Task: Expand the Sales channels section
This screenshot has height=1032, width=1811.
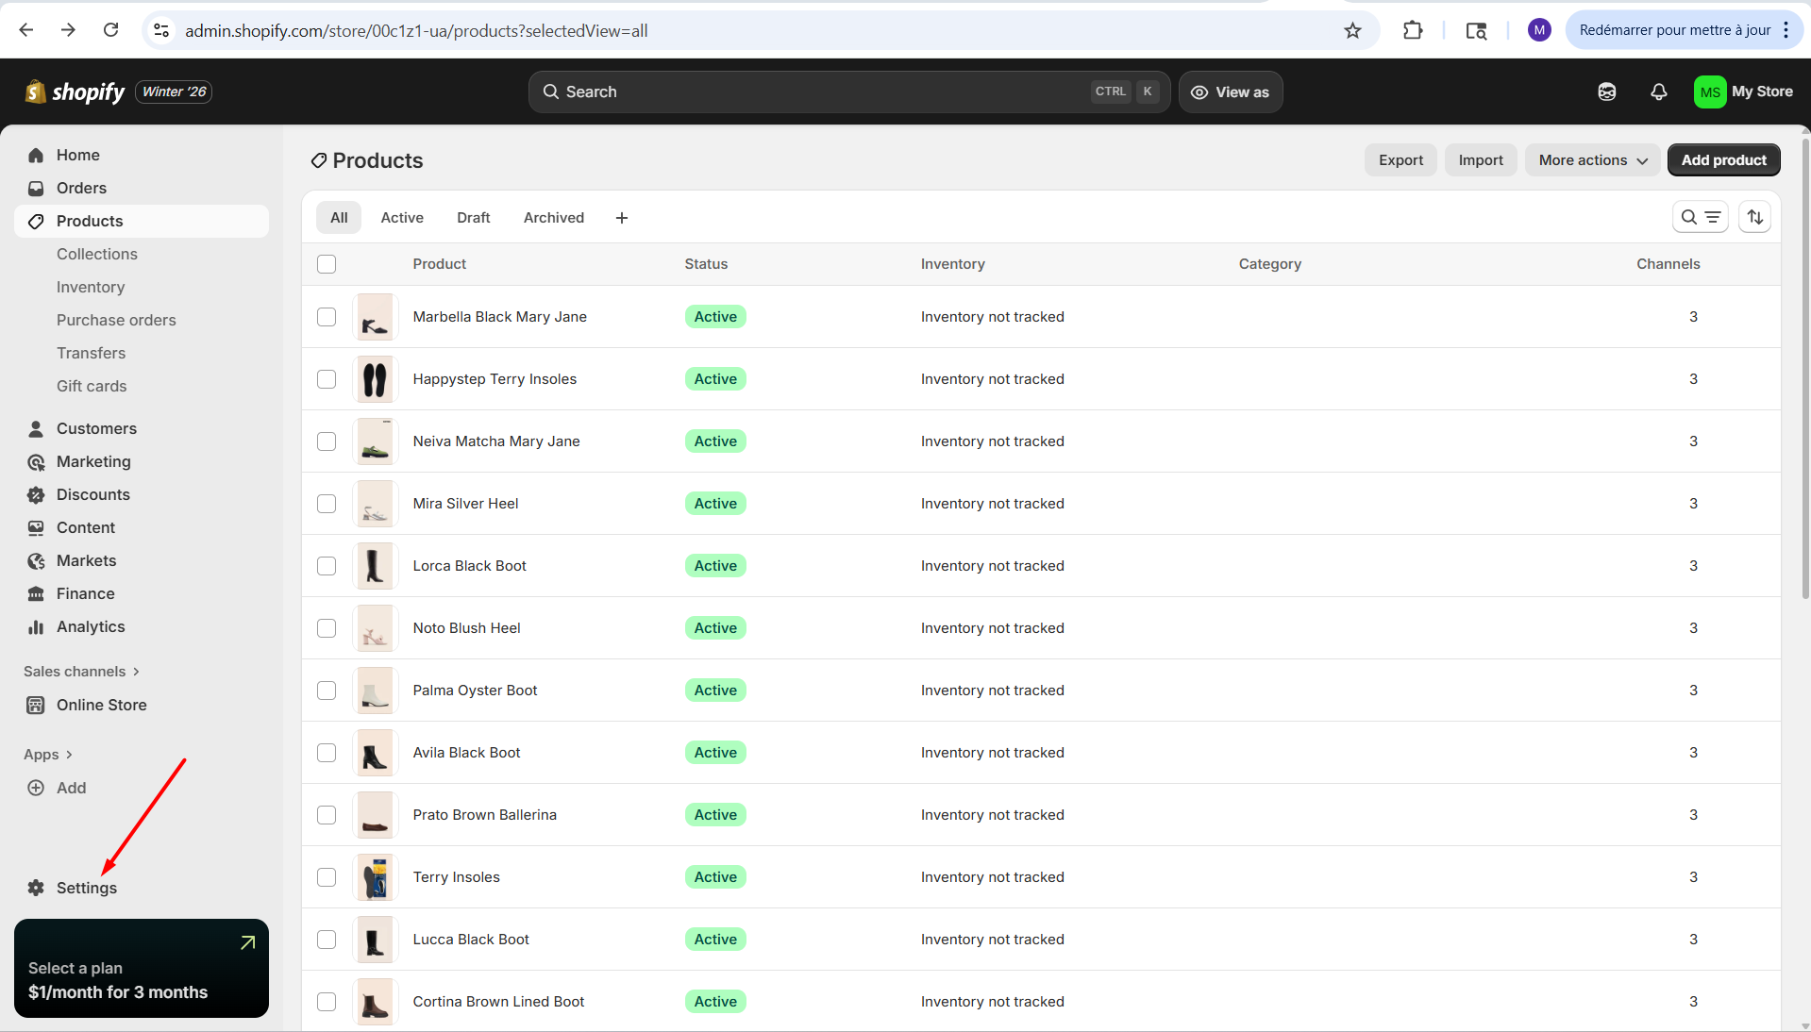Action: [81, 672]
